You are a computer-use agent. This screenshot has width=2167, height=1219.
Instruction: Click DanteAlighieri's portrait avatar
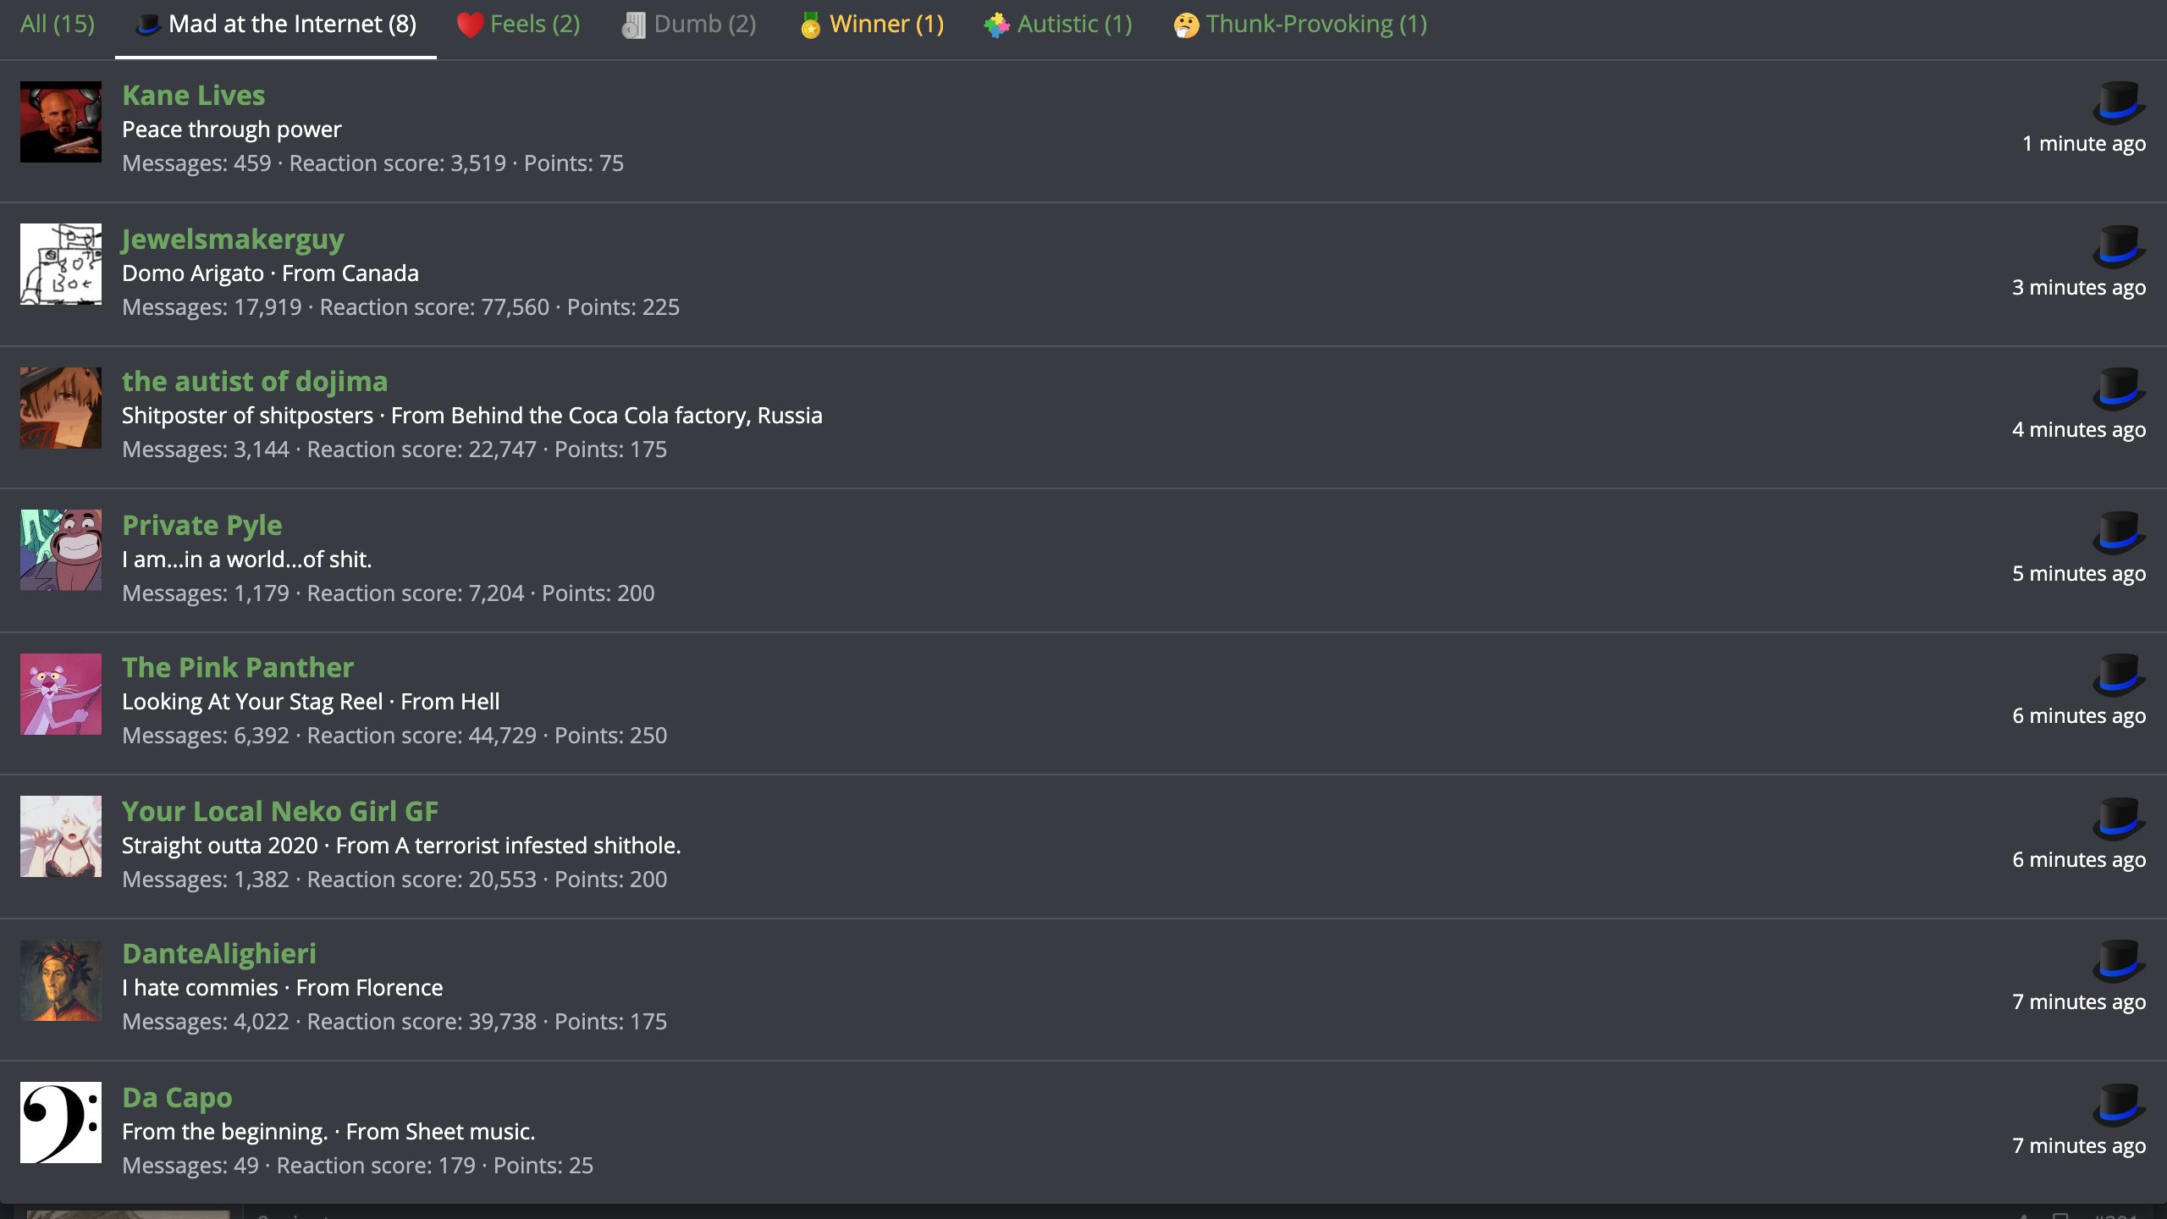coord(61,980)
